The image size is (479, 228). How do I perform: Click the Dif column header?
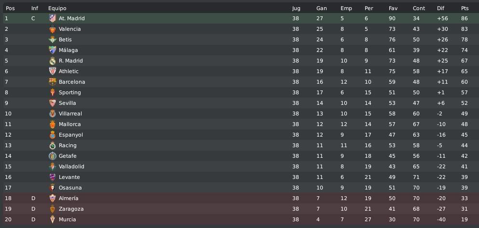click(440, 8)
